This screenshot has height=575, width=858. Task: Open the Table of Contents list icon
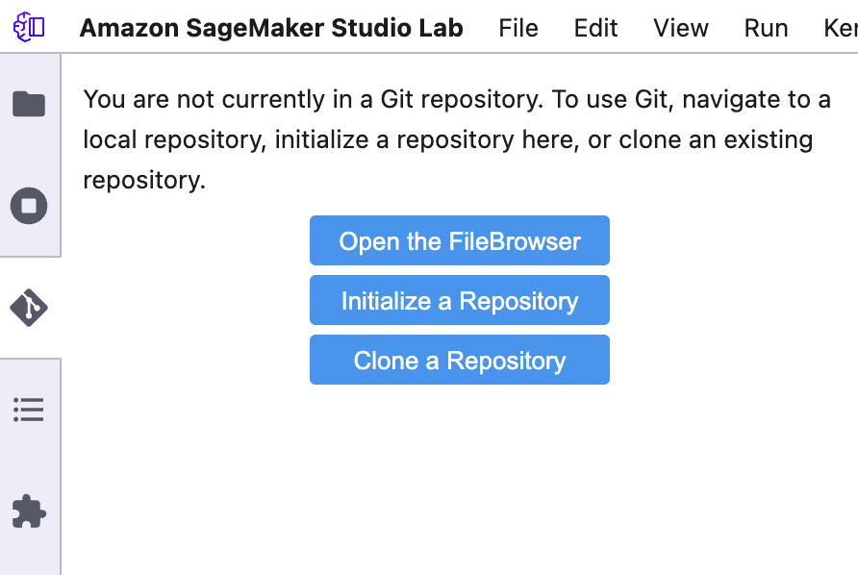tap(29, 410)
